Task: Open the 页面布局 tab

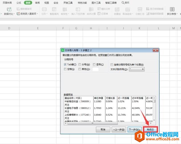Action: [7, 3]
